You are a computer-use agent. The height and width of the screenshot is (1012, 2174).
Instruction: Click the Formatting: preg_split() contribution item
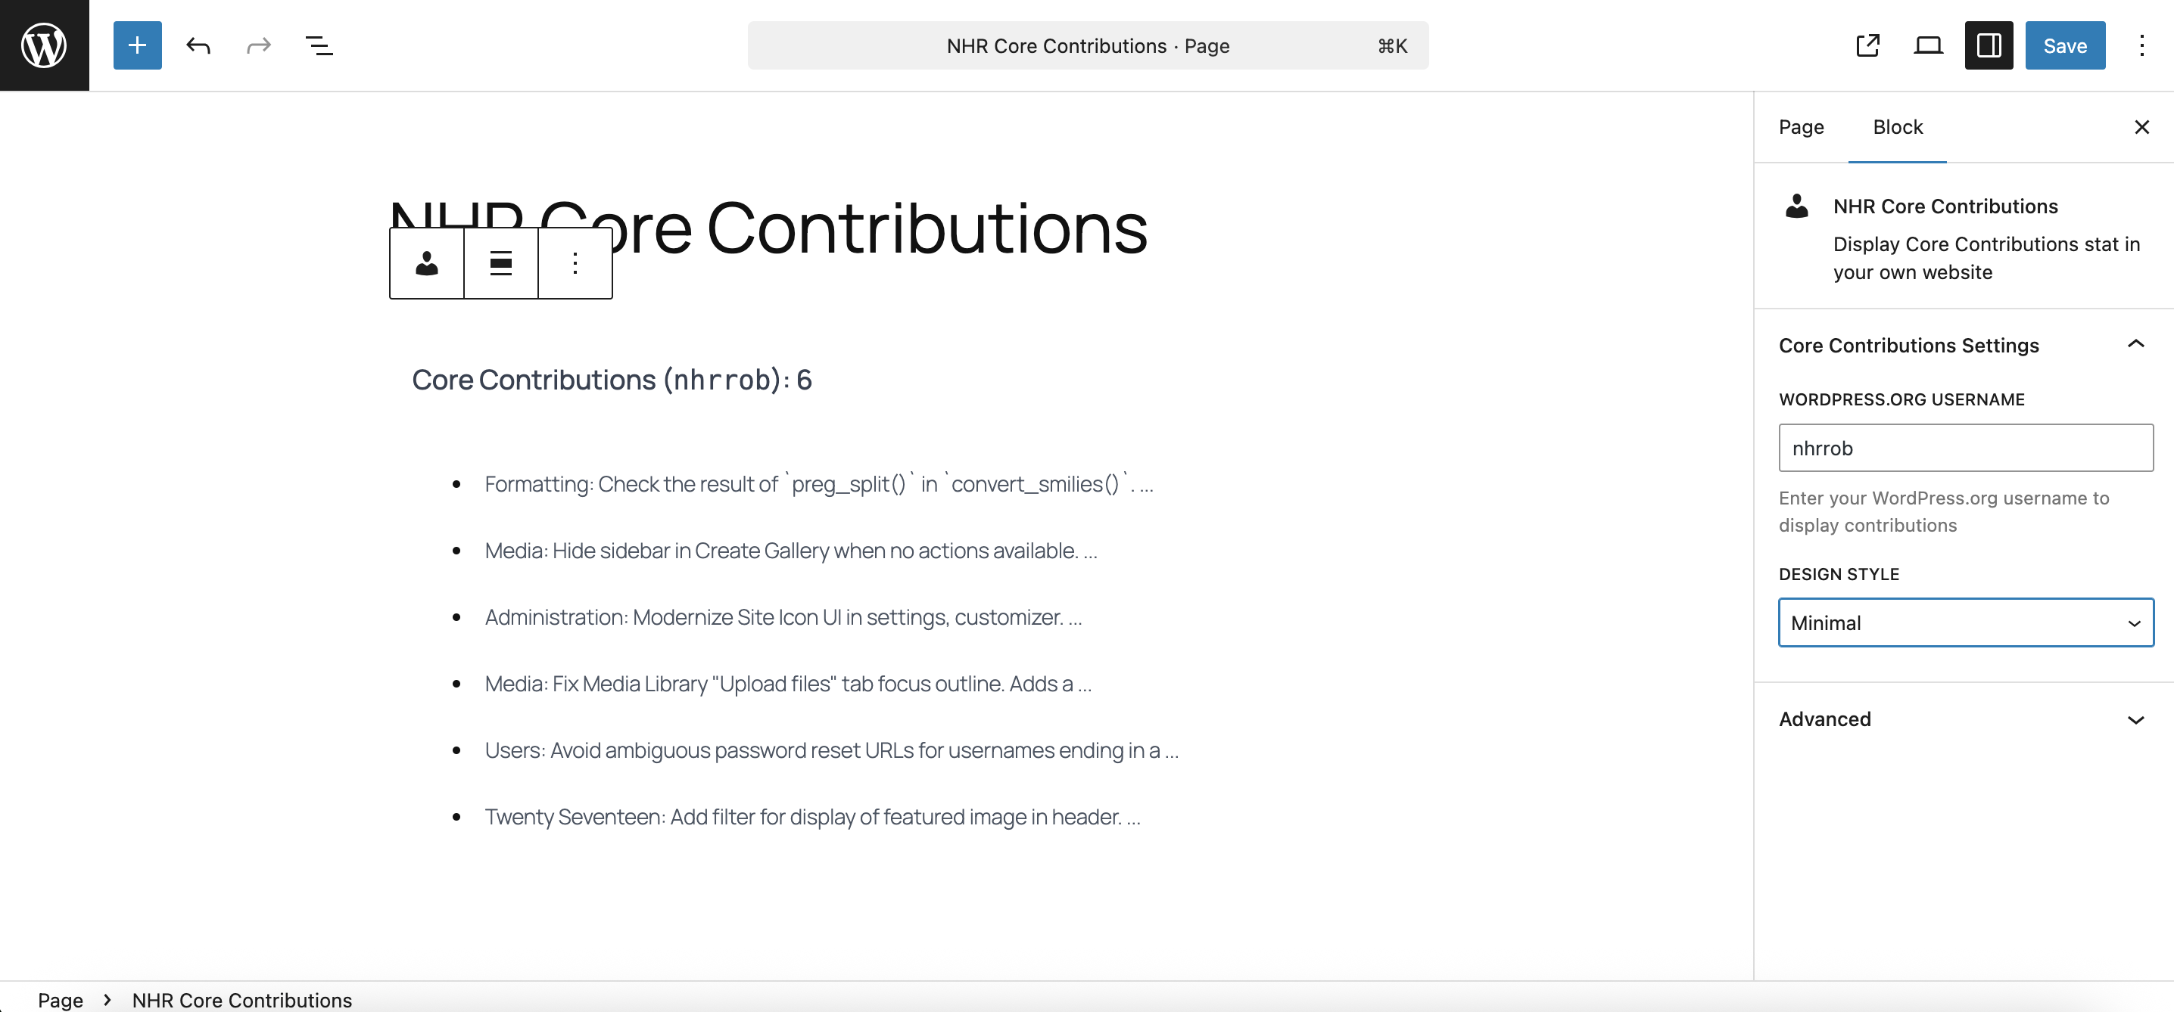point(818,484)
